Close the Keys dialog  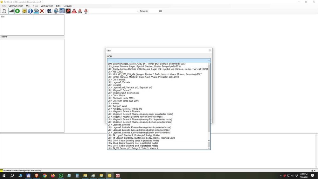point(210,51)
